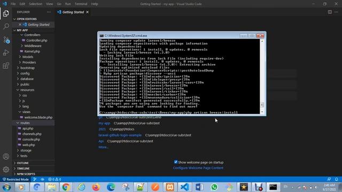This screenshot has height=192, width=342.
Task: Open the Run and Debug view
Action: [x=6, y=52]
